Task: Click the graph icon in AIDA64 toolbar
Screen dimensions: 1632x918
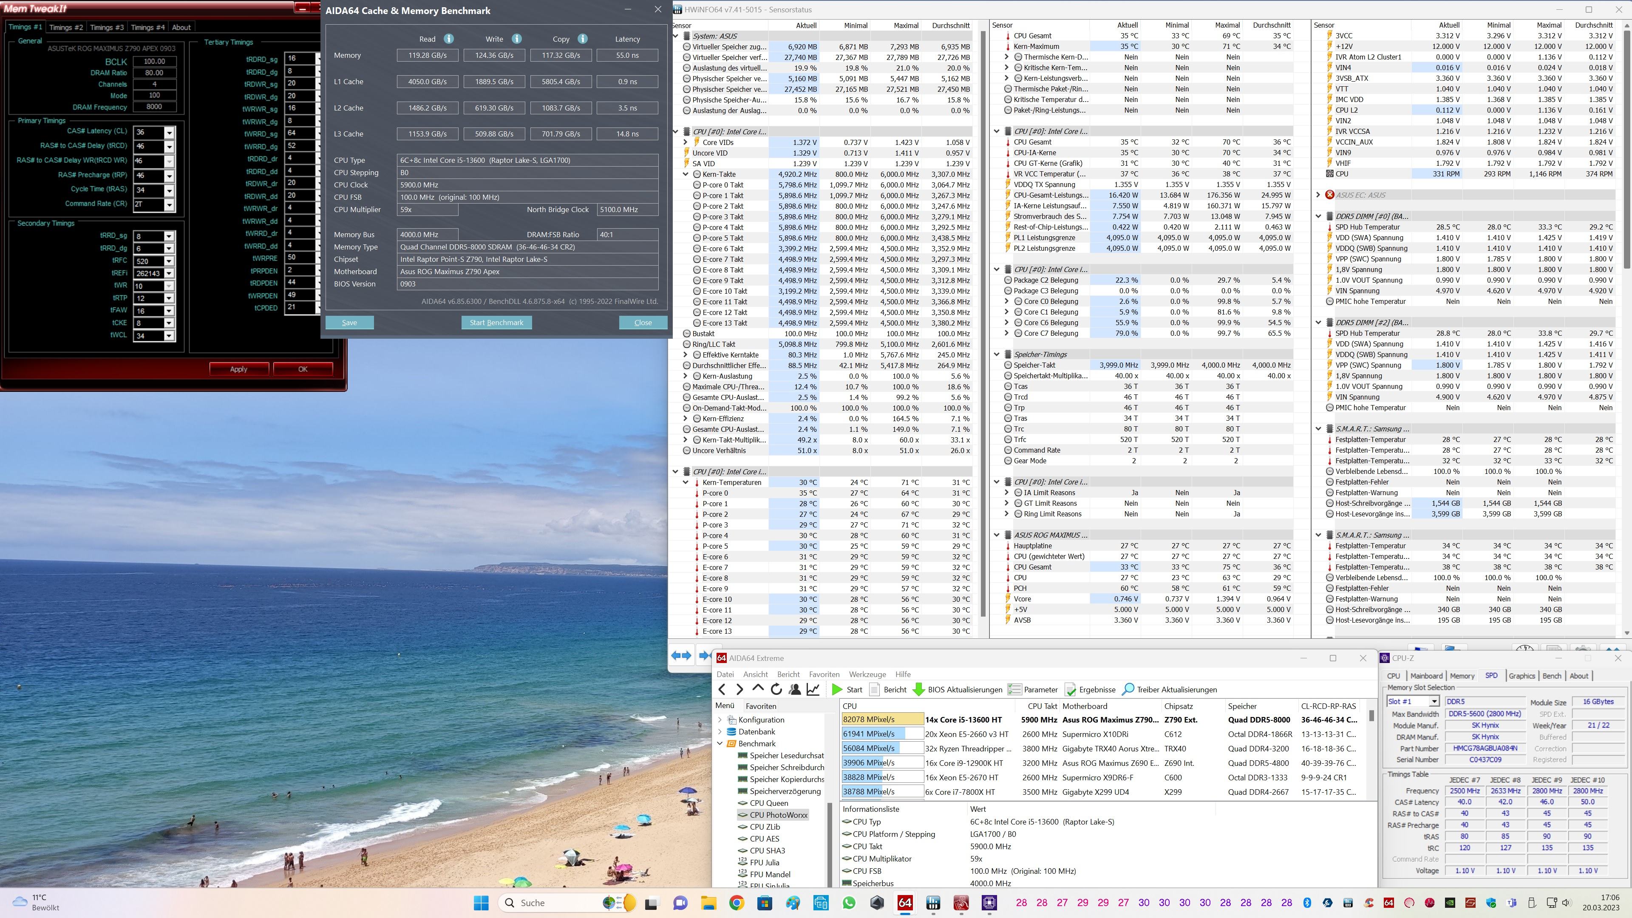Action: click(813, 689)
